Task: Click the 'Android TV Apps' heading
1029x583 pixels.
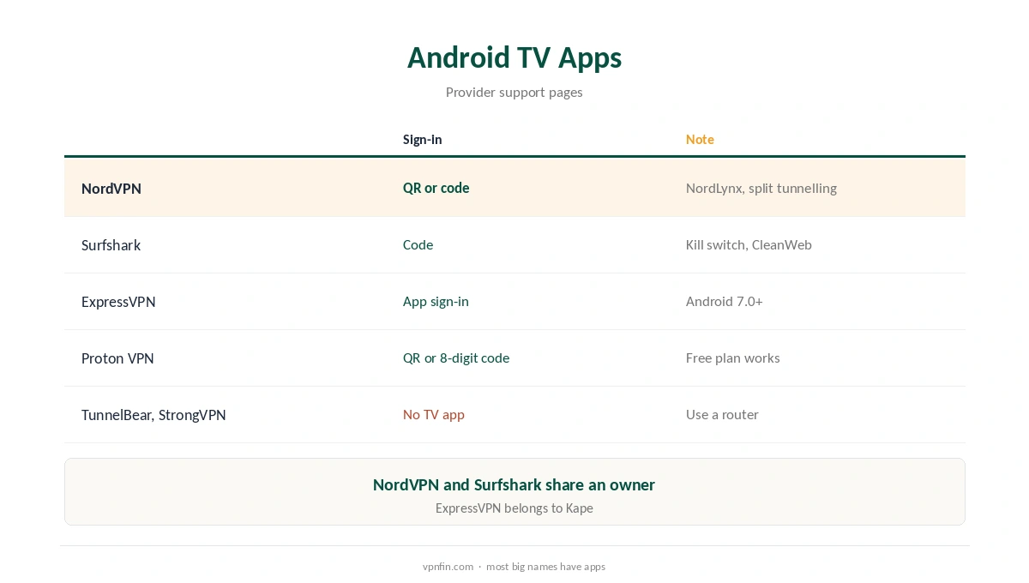Action: (x=514, y=57)
